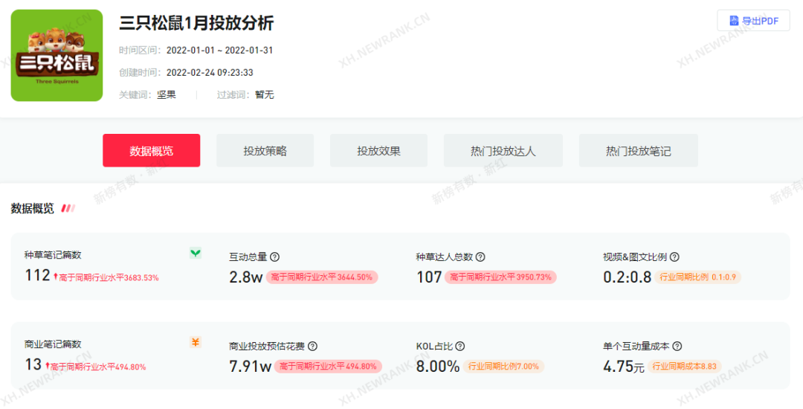Click the cost value 4.75元
803x409 pixels.
pyautogui.click(x=624, y=366)
